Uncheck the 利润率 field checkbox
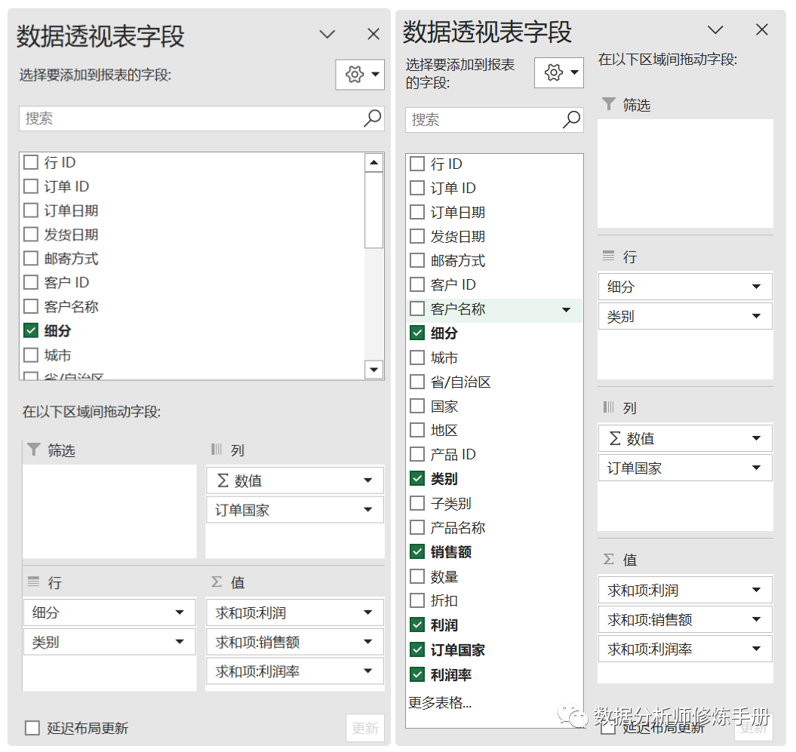Viewport: 796px width, 752px height. tap(417, 674)
